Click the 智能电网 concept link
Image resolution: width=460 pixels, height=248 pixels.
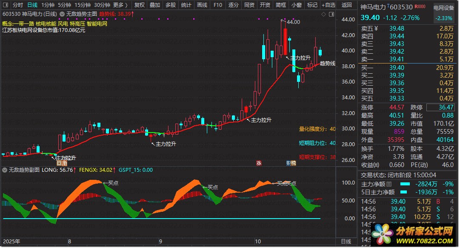(x=97, y=24)
